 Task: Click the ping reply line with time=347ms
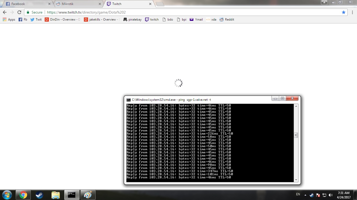(x=180, y=171)
